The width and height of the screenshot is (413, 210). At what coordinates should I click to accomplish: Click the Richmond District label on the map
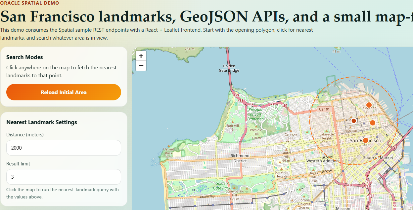tap(240, 158)
